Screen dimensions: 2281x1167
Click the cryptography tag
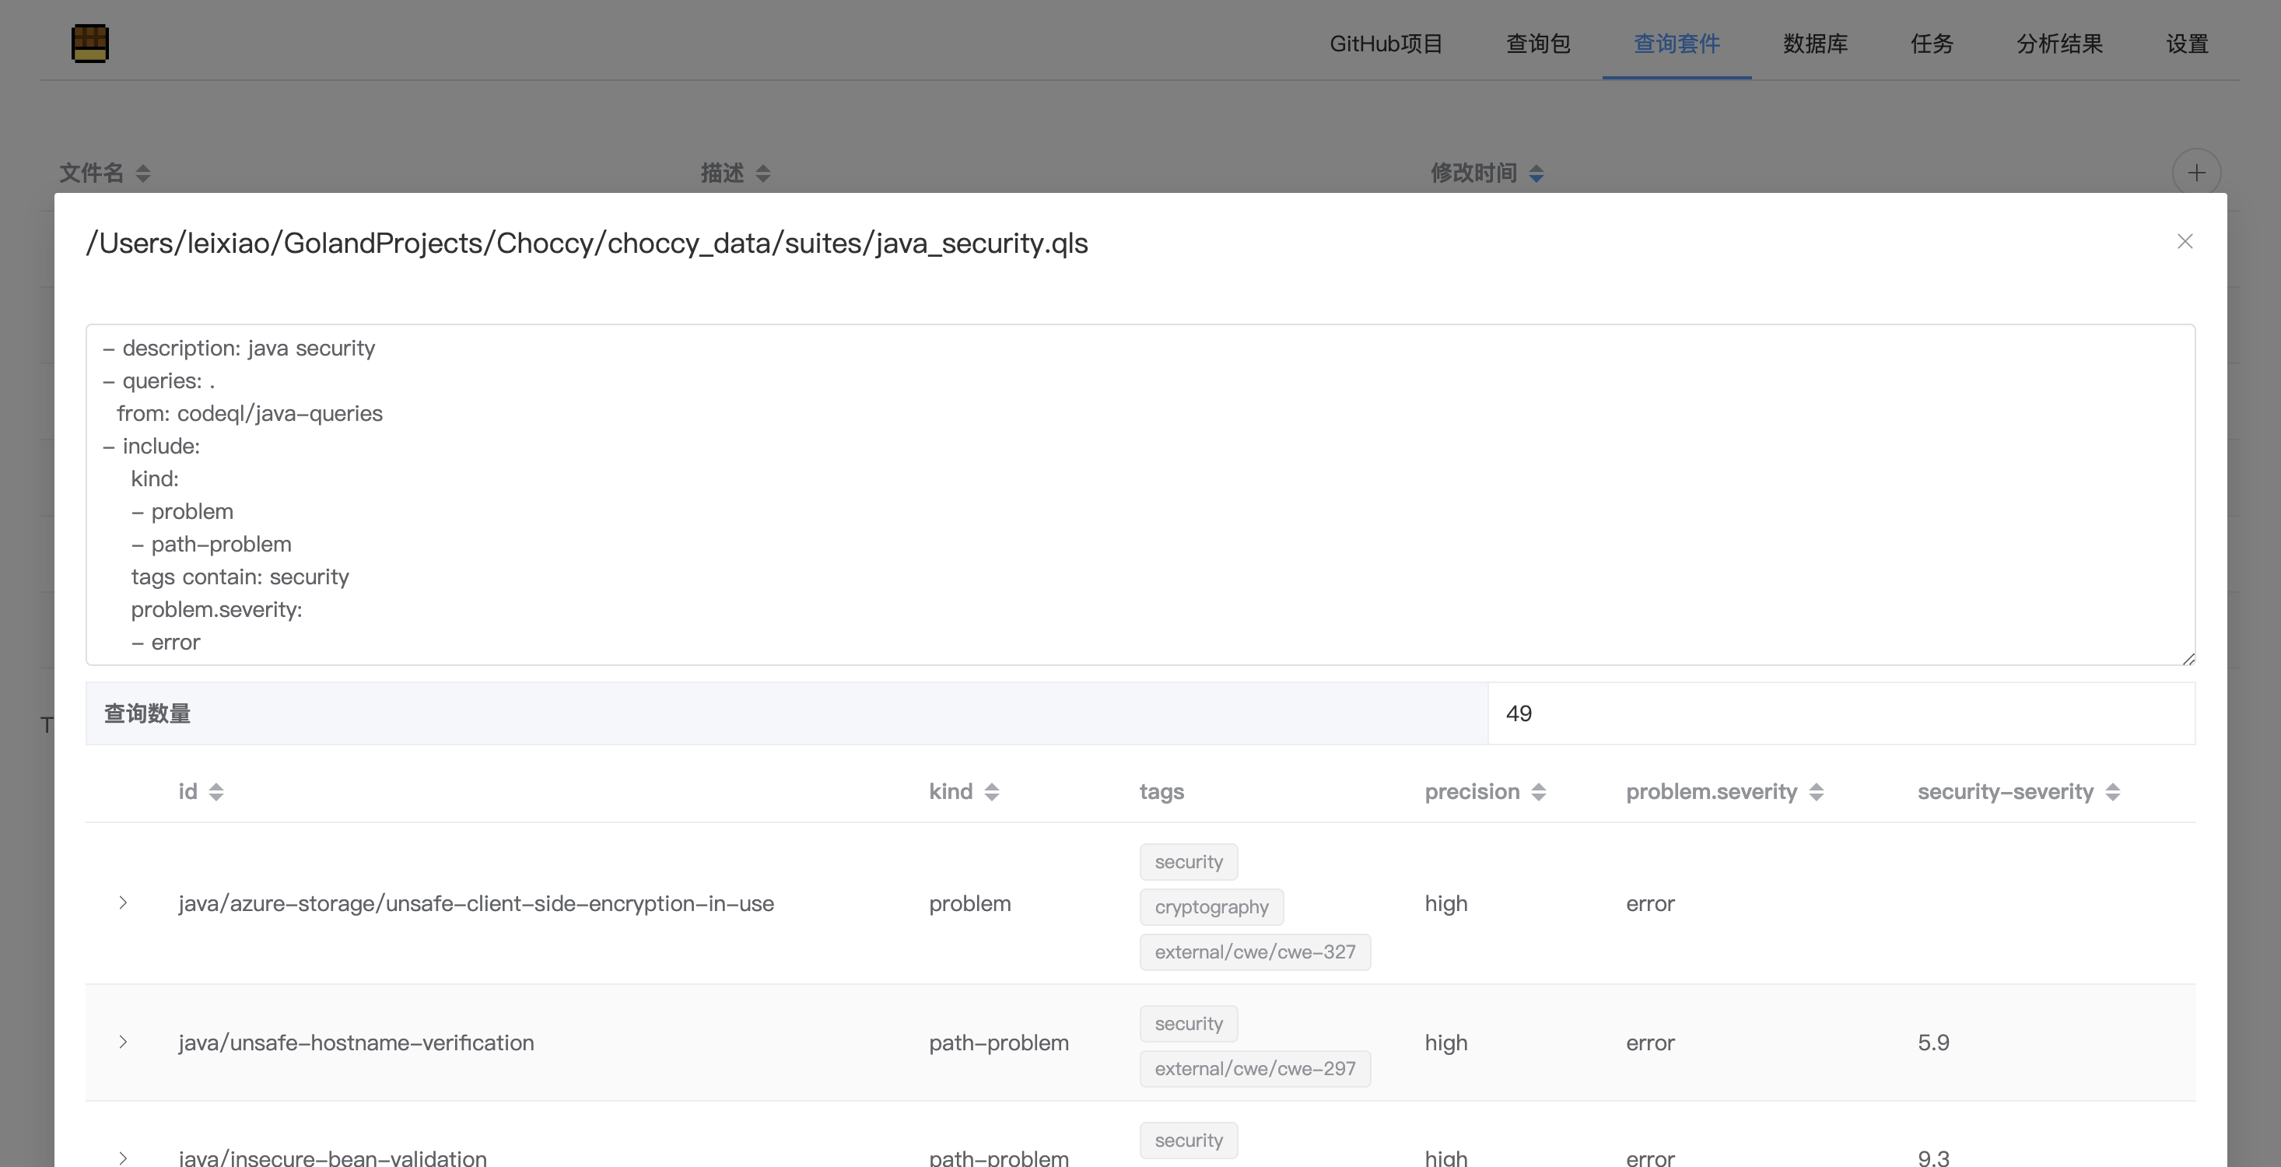(x=1211, y=906)
